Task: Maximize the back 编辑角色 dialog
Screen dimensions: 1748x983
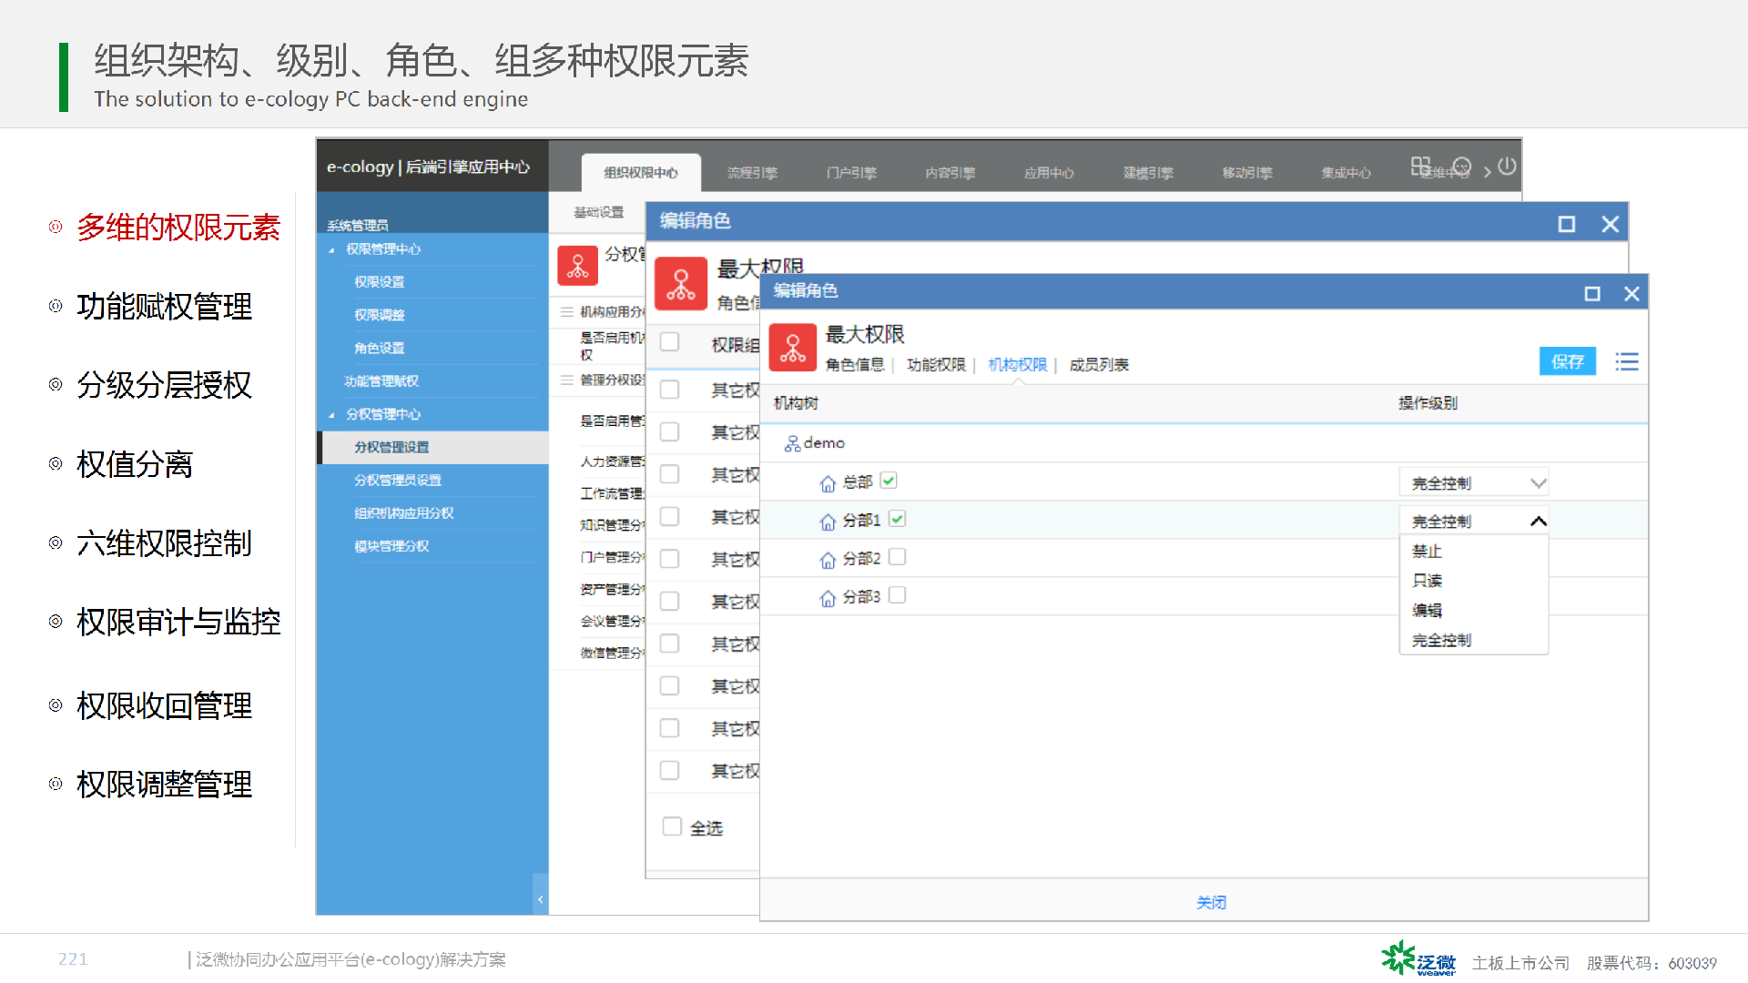Action: (1567, 224)
